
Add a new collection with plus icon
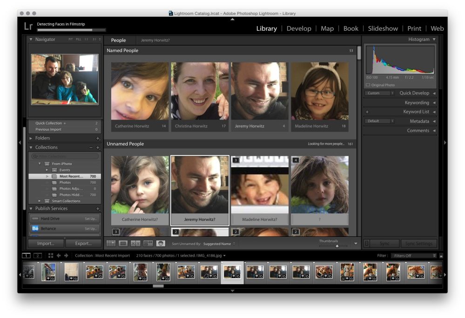(98, 148)
